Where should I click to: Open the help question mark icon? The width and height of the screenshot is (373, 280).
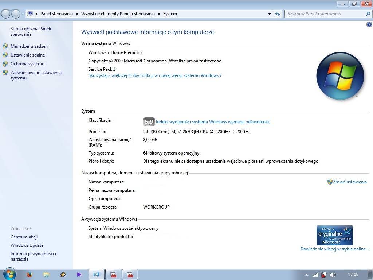[369, 24]
